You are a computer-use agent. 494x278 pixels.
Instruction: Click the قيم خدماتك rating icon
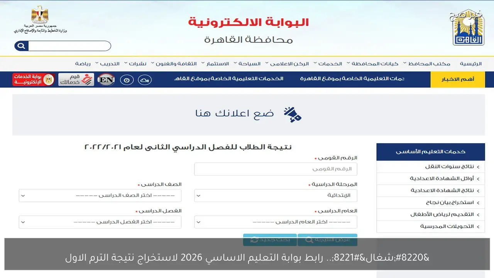(76, 79)
